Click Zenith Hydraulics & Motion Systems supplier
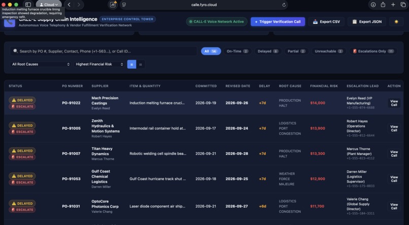 [106, 126]
